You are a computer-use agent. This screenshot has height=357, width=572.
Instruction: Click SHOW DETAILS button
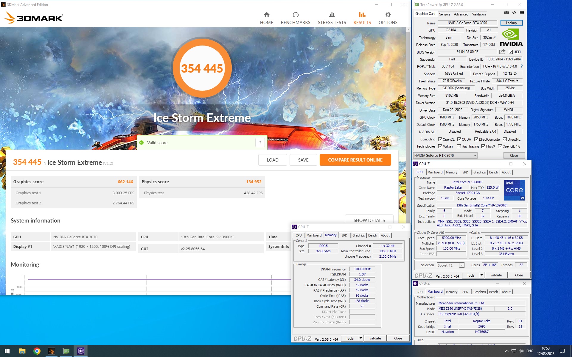pos(369,220)
